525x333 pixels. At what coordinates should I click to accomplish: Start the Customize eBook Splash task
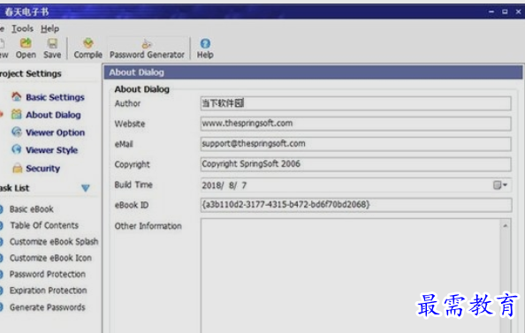54,242
